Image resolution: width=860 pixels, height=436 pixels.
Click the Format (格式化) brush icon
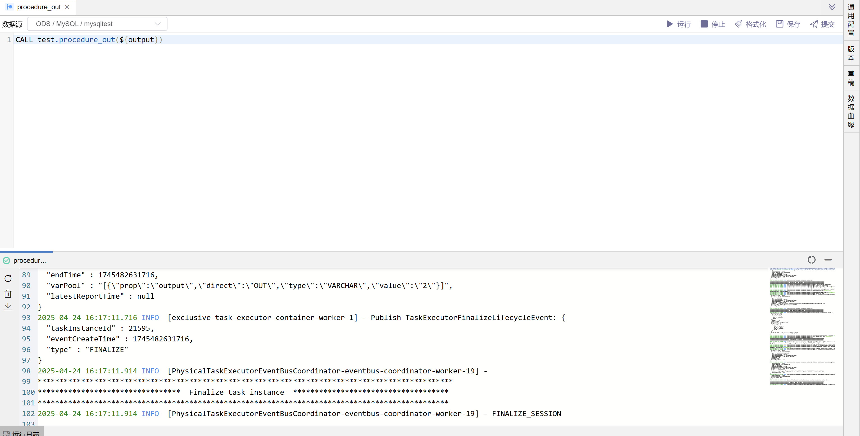[x=739, y=24]
